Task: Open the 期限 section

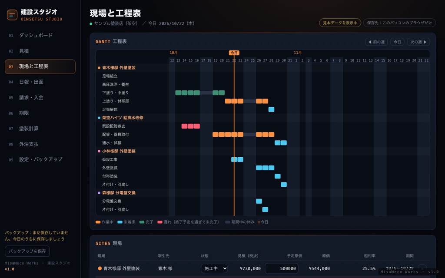Action: (x=40, y=113)
